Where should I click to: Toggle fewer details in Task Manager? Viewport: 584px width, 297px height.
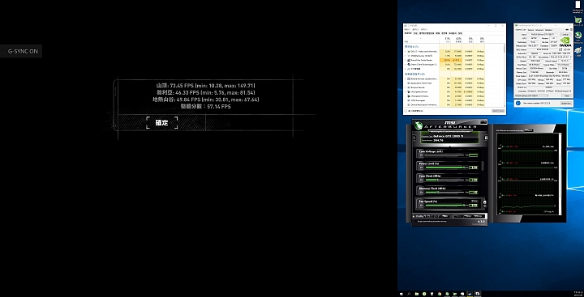pos(414,111)
